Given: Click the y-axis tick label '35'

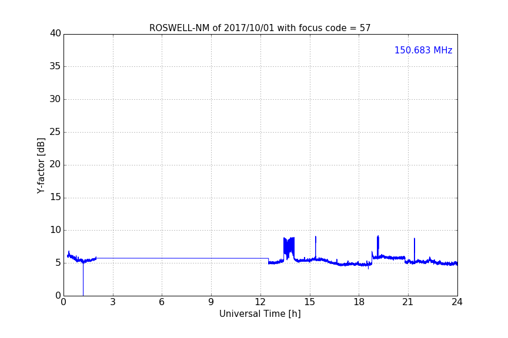Looking at the screenshot, I should pyautogui.click(x=55, y=66).
